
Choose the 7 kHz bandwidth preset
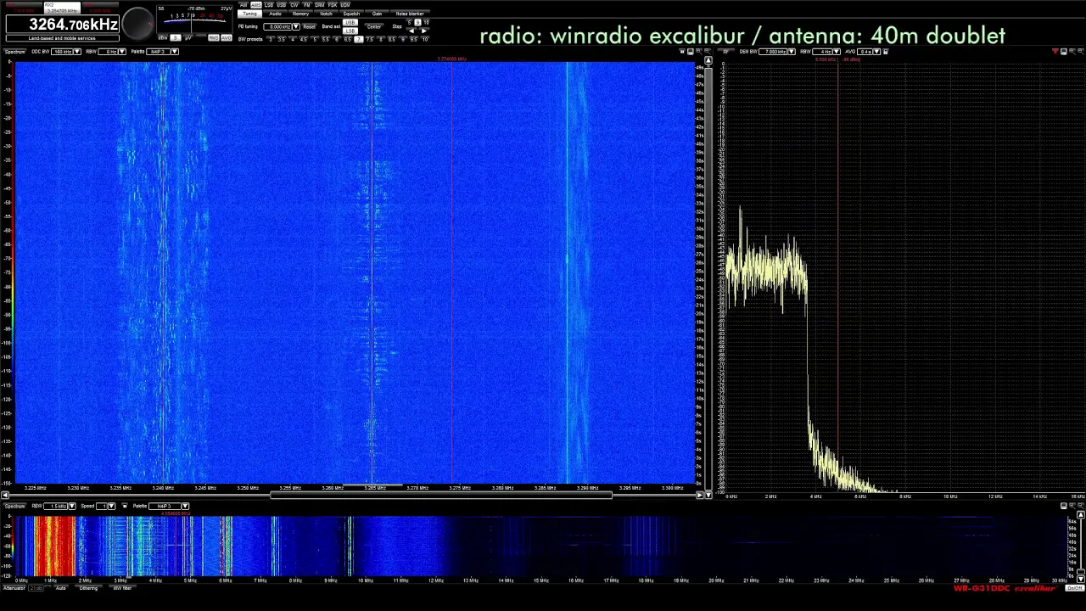[x=358, y=39]
